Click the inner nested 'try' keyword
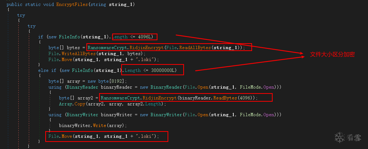This screenshot has height=149, width=368. [31, 26]
